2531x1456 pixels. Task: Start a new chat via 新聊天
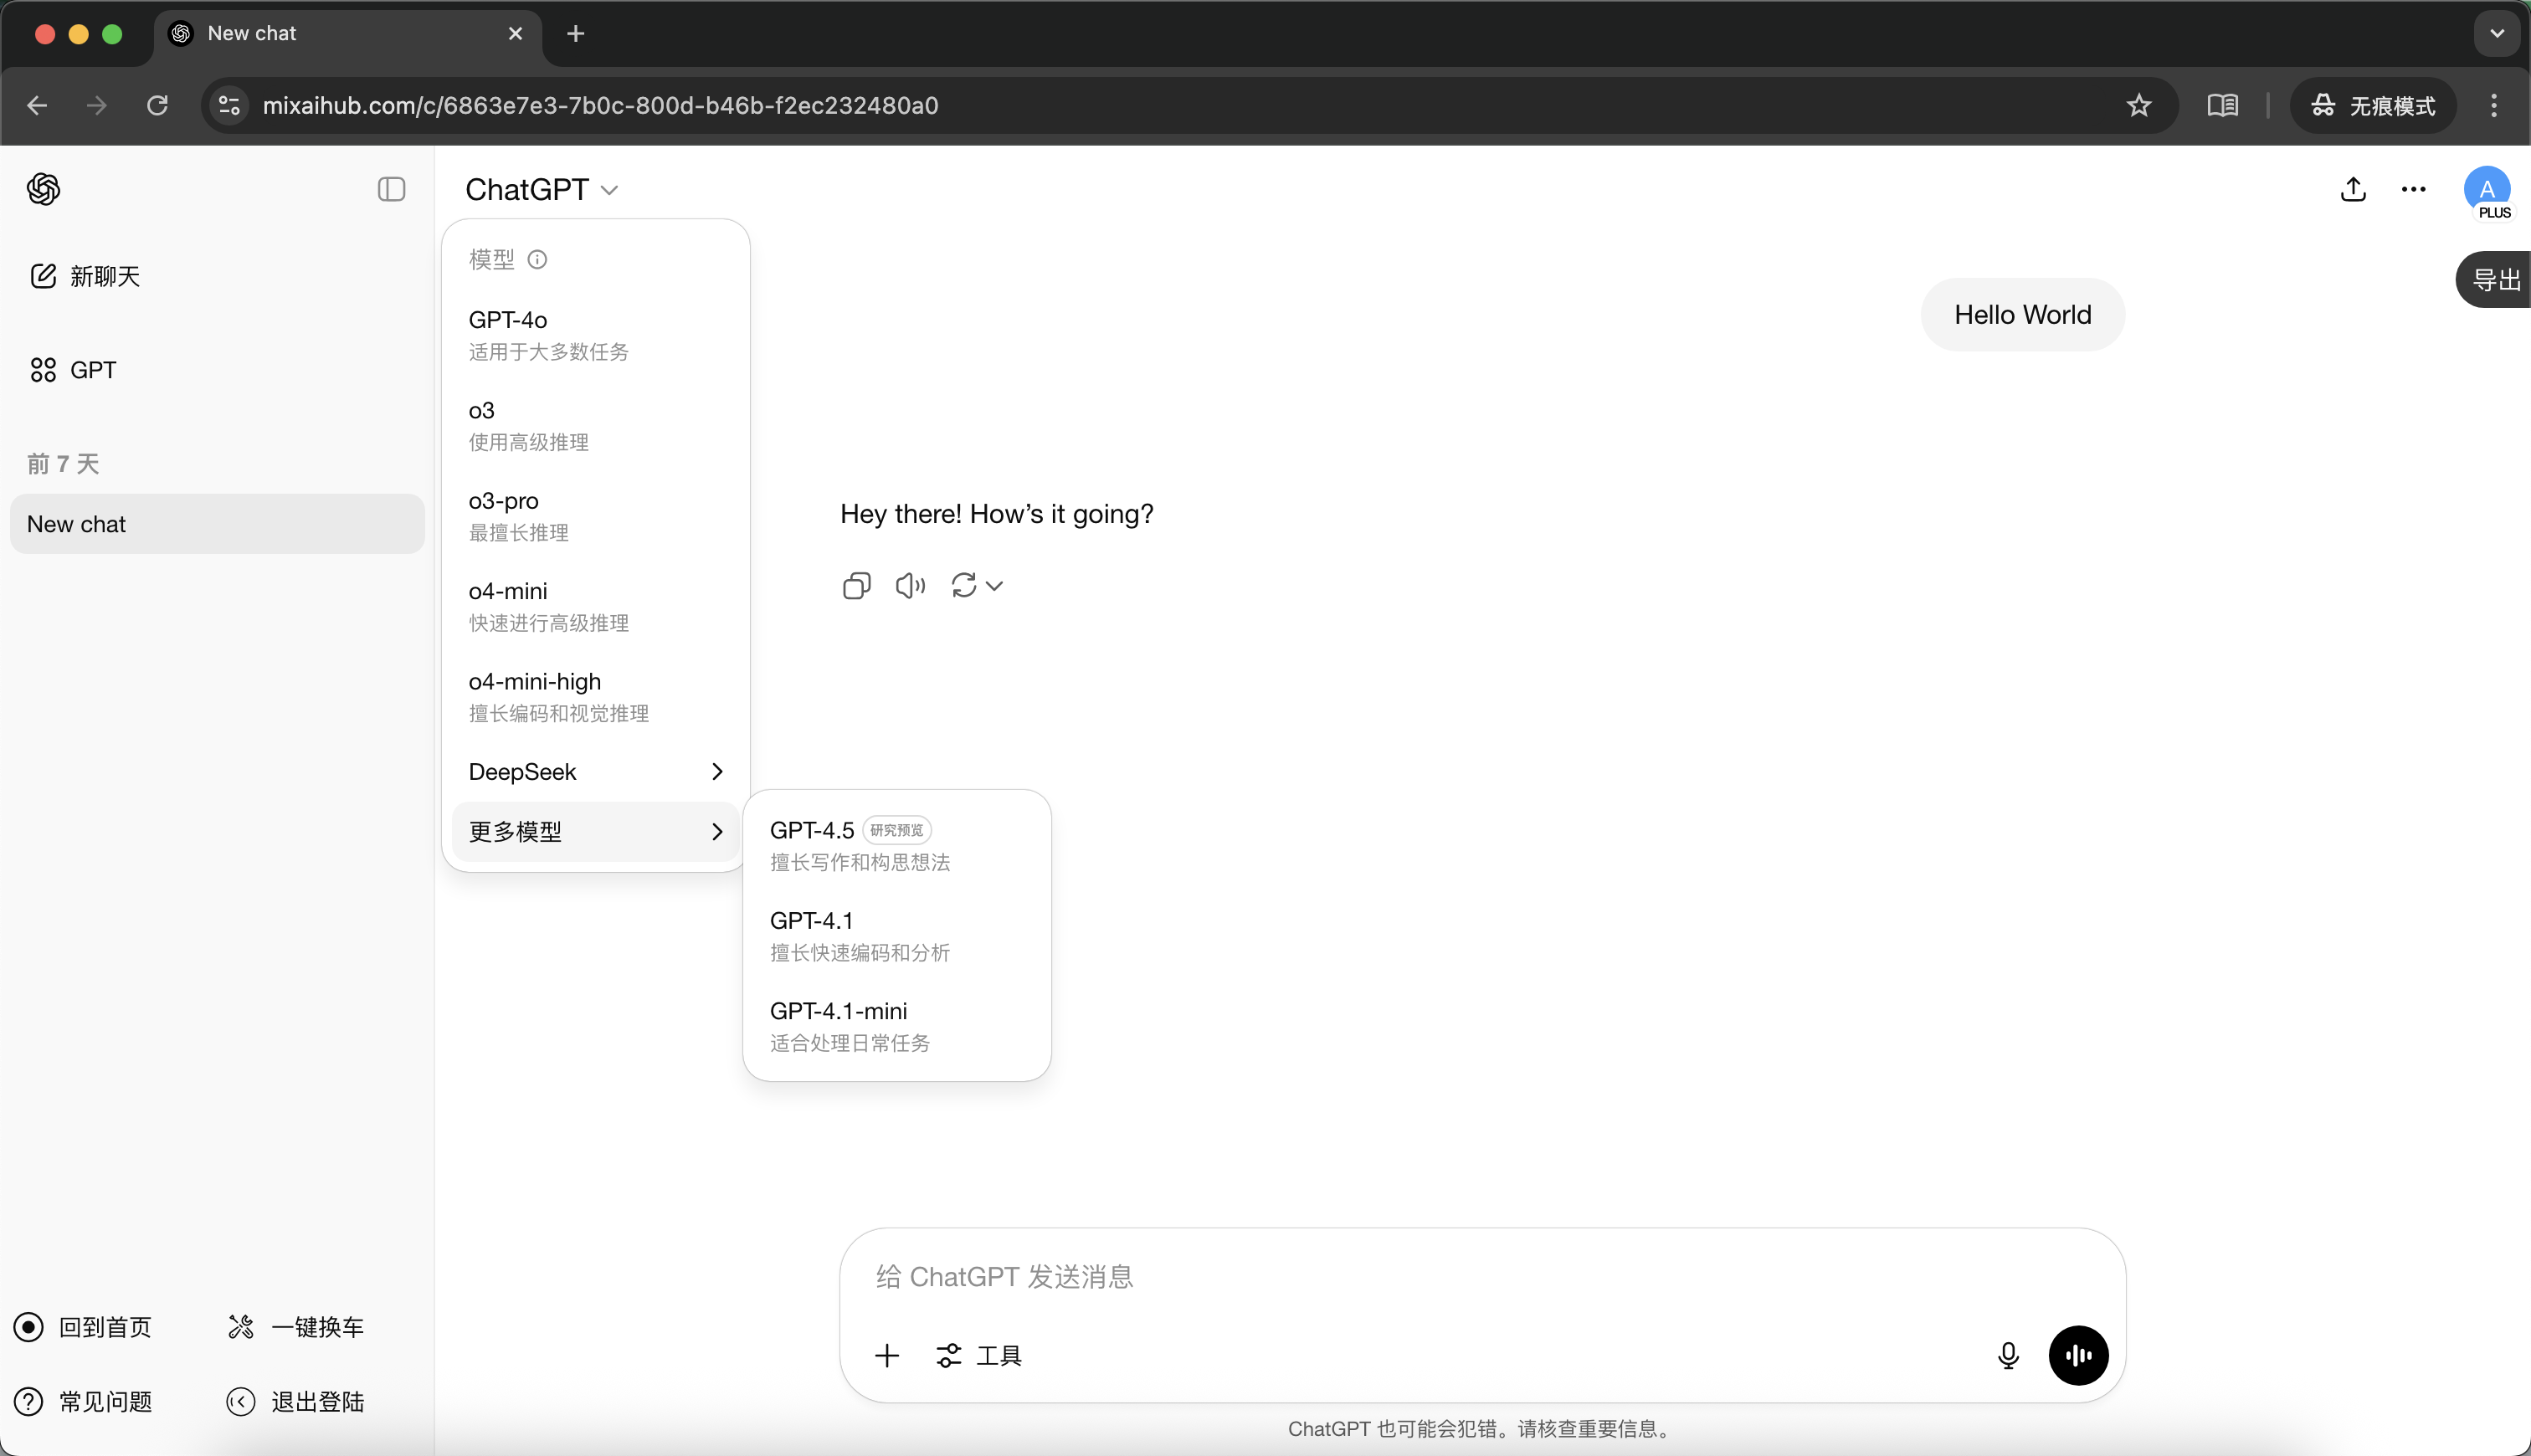pos(103,276)
